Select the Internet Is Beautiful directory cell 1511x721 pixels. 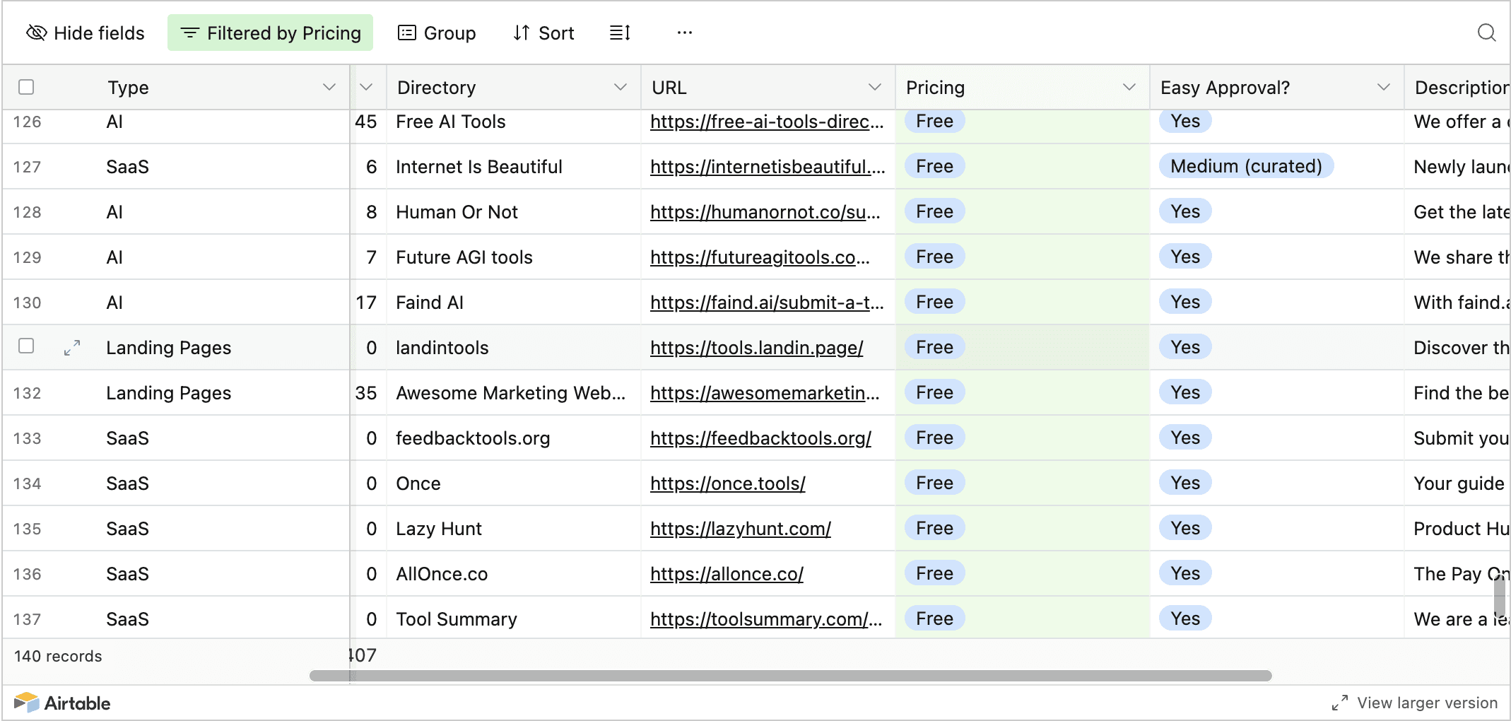[x=513, y=167]
